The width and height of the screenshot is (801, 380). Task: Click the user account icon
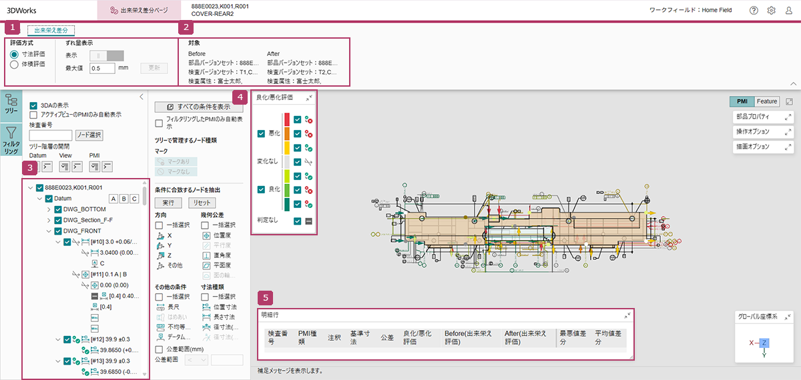point(788,11)
